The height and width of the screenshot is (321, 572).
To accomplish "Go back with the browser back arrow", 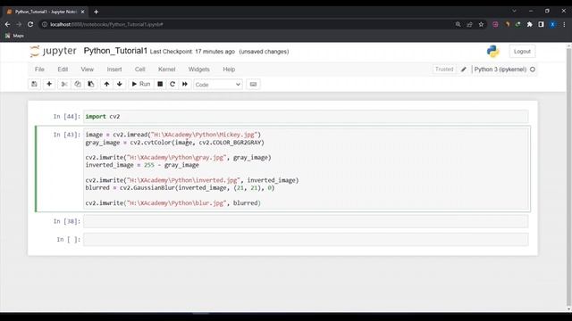I will coord(8,24).
